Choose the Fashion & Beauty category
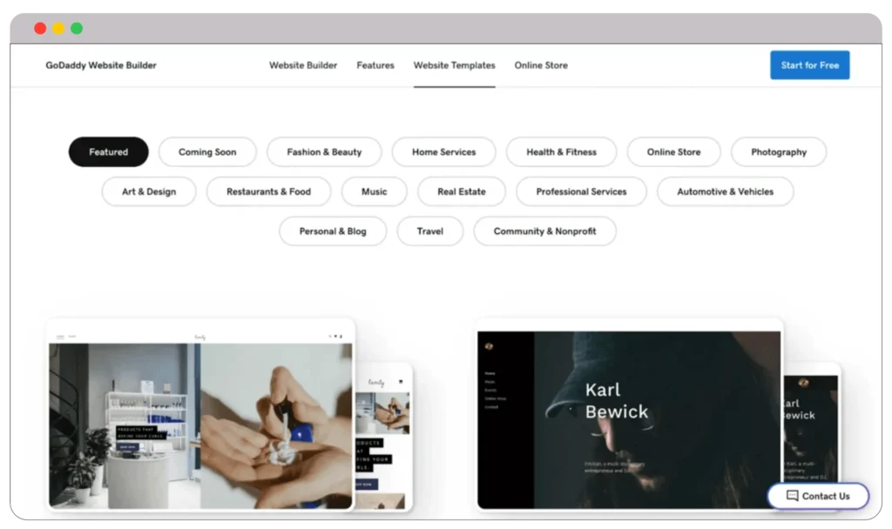The height and width of the screenshot is (529, 892). point(324,152)
